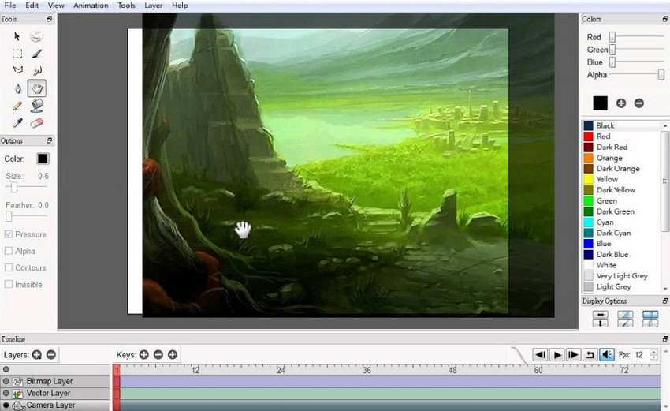Pick the Paint Bucket tool
Viewport: 670px width, 411px height.
click(x=37, y=105)
